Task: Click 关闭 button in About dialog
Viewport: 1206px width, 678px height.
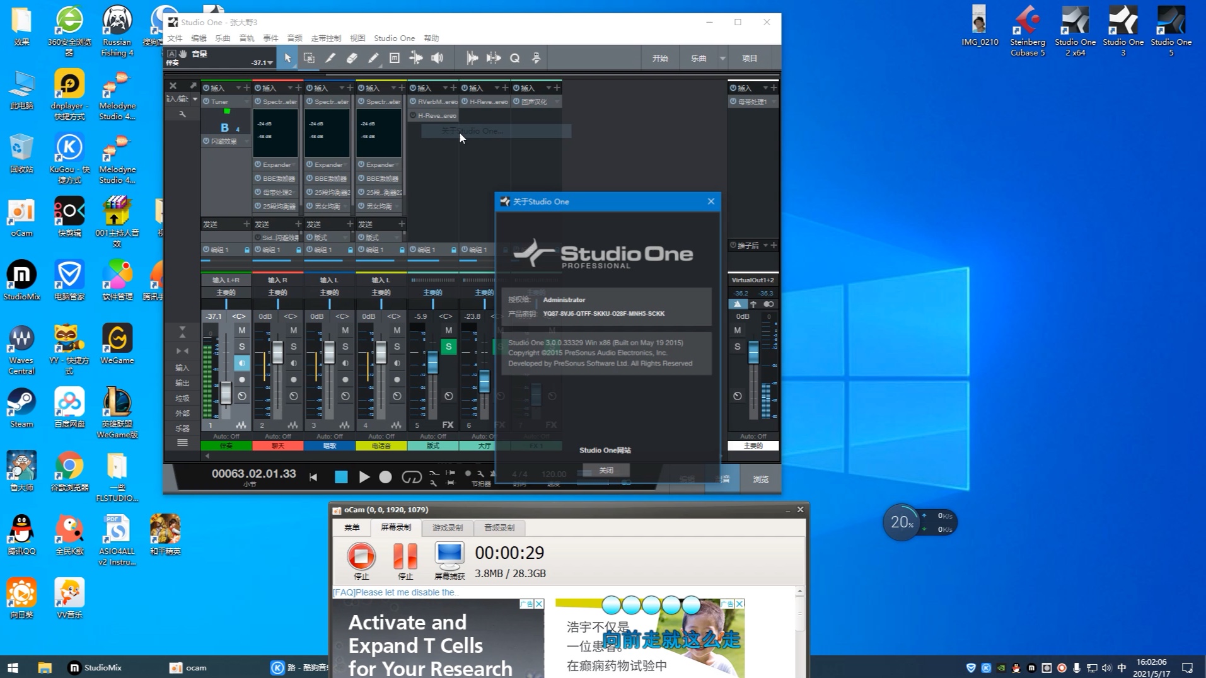Action: click(606, 470)
